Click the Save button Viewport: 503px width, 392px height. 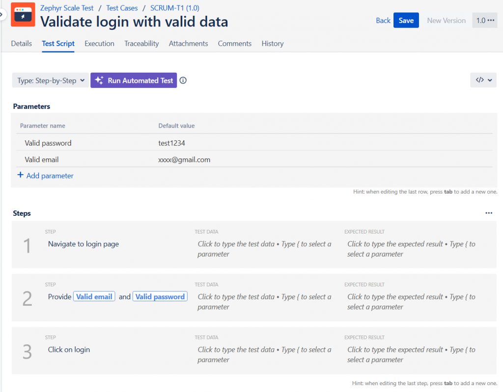[406, 21]
